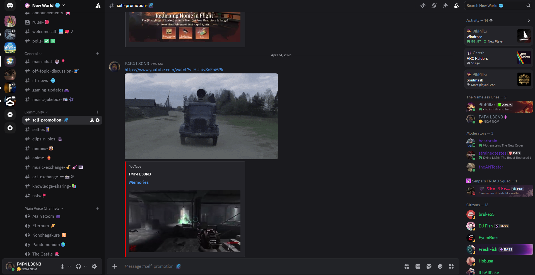Play the truck video attachment
The image size is (535, 275).
click(x=201, y=116)
